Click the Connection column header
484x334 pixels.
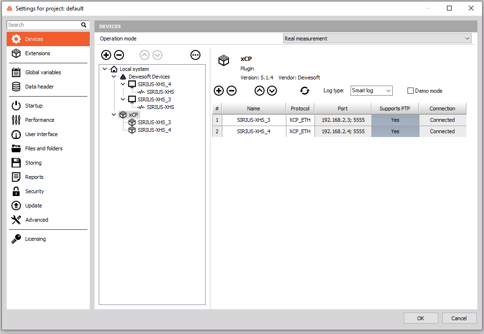pos(442,108)
